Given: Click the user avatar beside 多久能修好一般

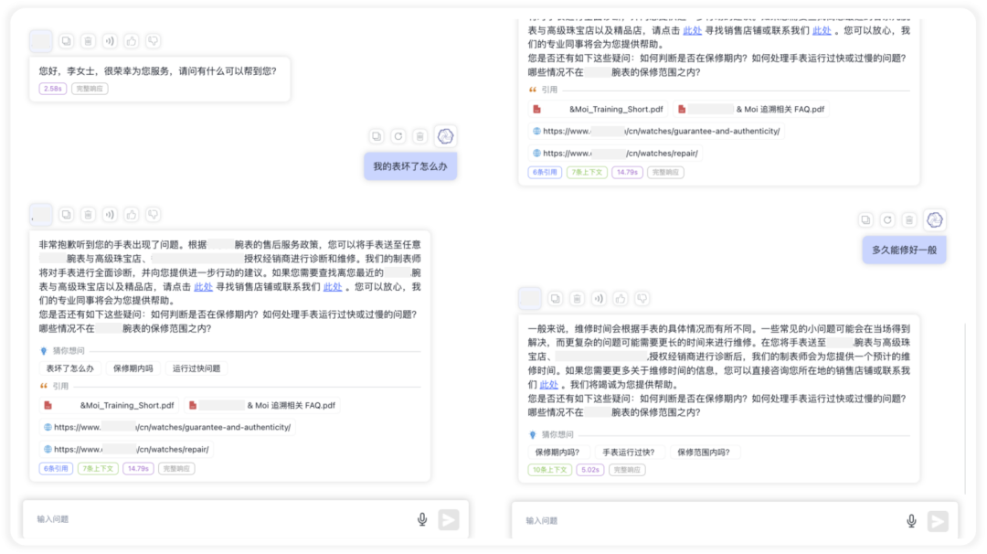Looking at the screenshot, I should 935,220.
